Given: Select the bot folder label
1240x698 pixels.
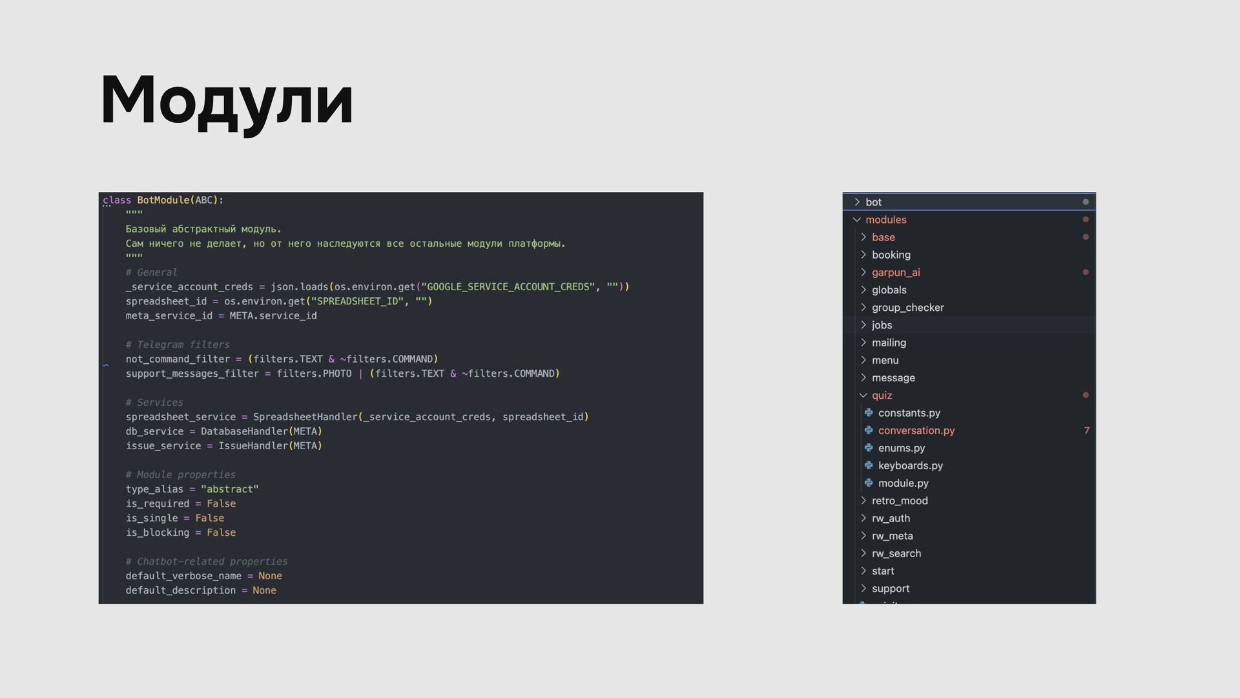Looking at the screenshot, I should [x=873, y=202].
